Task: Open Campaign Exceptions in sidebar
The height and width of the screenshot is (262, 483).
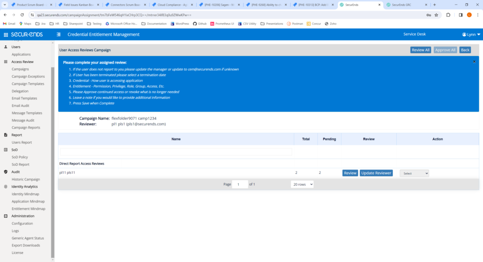Action: (28, 76)
